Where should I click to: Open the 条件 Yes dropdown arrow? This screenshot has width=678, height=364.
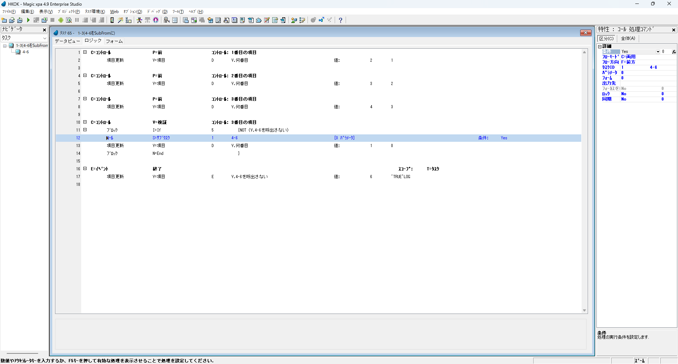[658, 52]
